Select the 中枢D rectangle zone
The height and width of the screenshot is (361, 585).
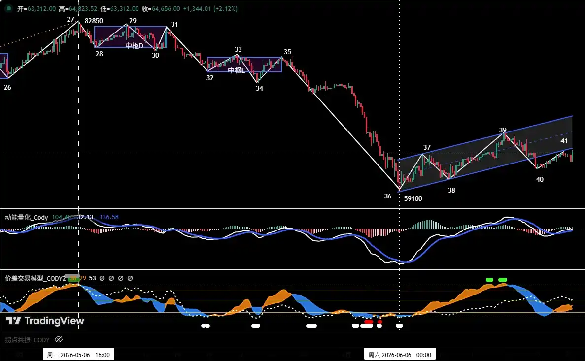tap(131, 37)
